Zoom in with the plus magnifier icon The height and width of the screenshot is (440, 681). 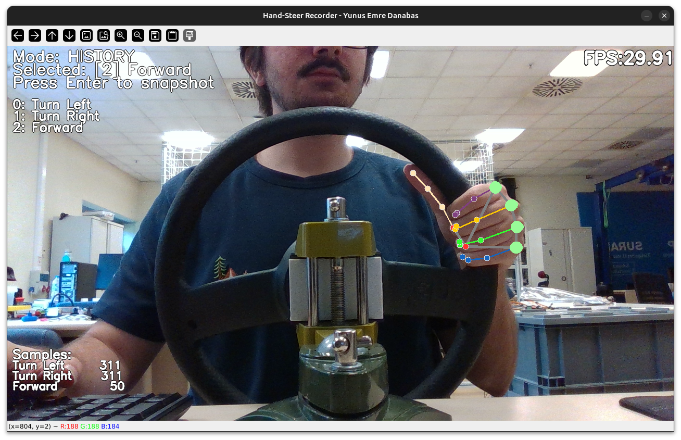(x=121, y=35)
